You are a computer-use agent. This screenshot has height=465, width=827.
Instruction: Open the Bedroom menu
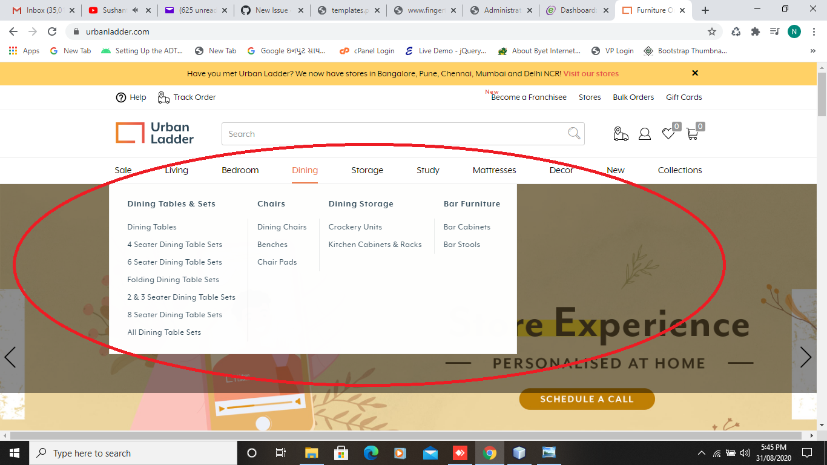click(240, 170)
